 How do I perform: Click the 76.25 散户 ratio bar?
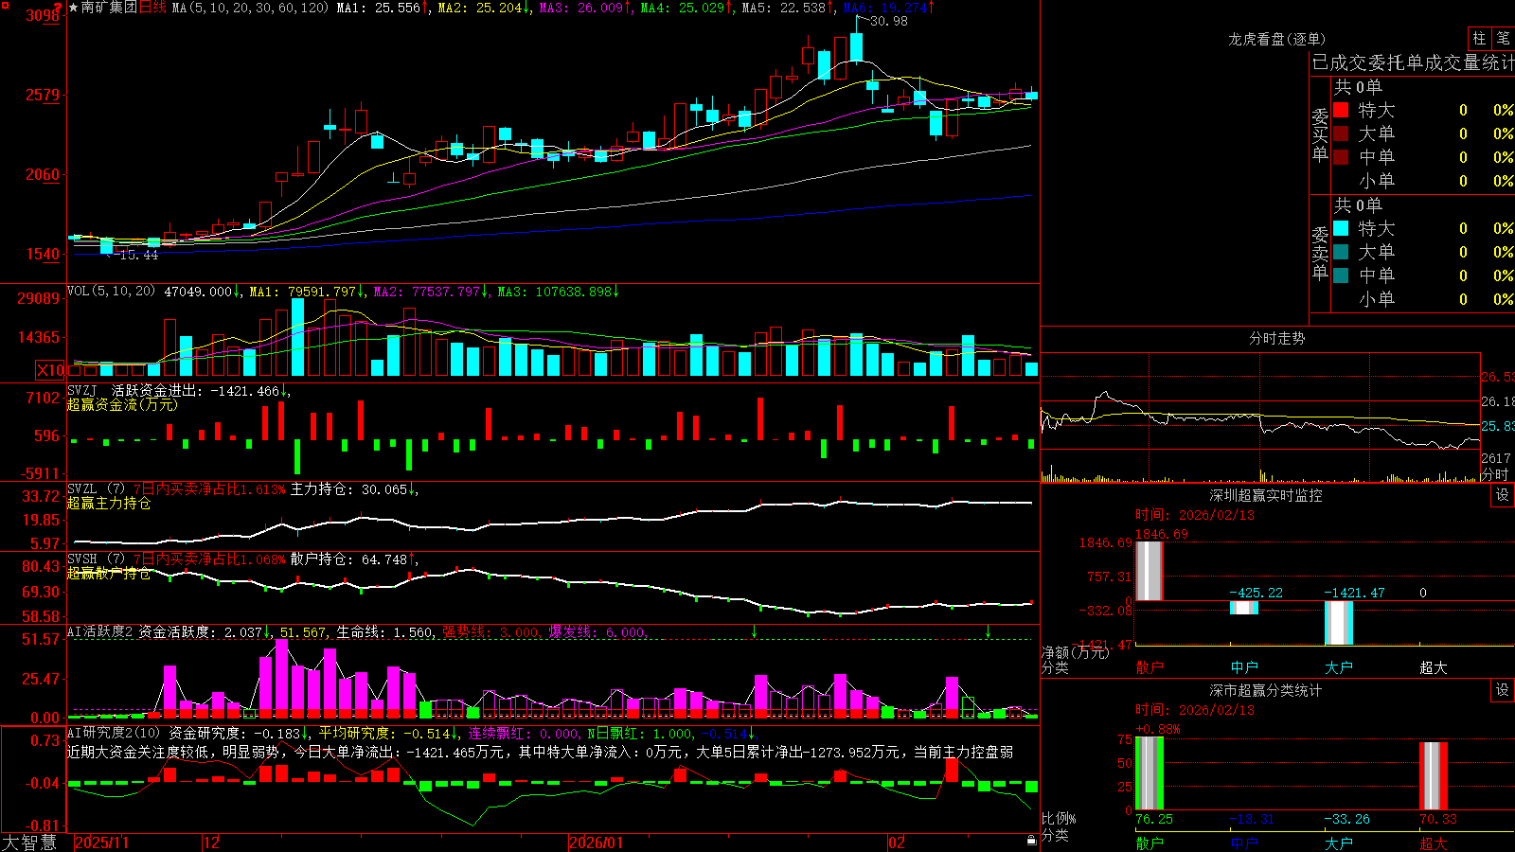pyautogui.click(x=1150, y=773)
